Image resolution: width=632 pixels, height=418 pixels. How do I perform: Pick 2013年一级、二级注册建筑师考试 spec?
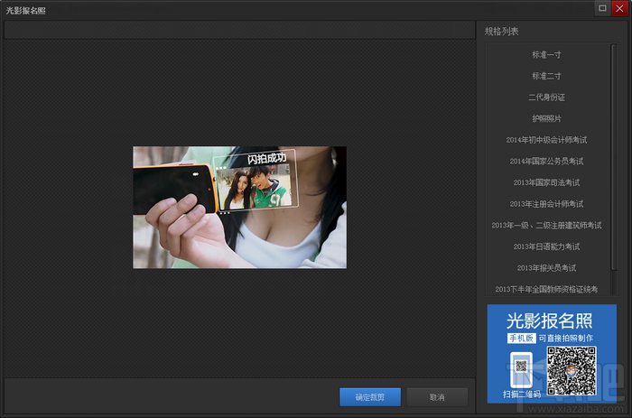tap(546, 226)
